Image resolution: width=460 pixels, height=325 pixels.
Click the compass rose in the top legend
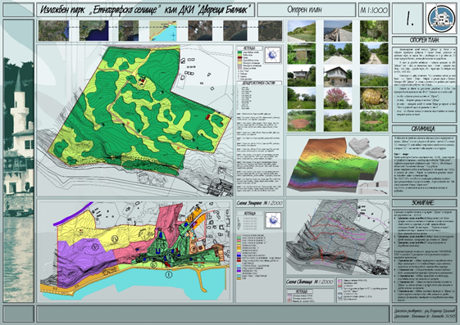(273, 55)
